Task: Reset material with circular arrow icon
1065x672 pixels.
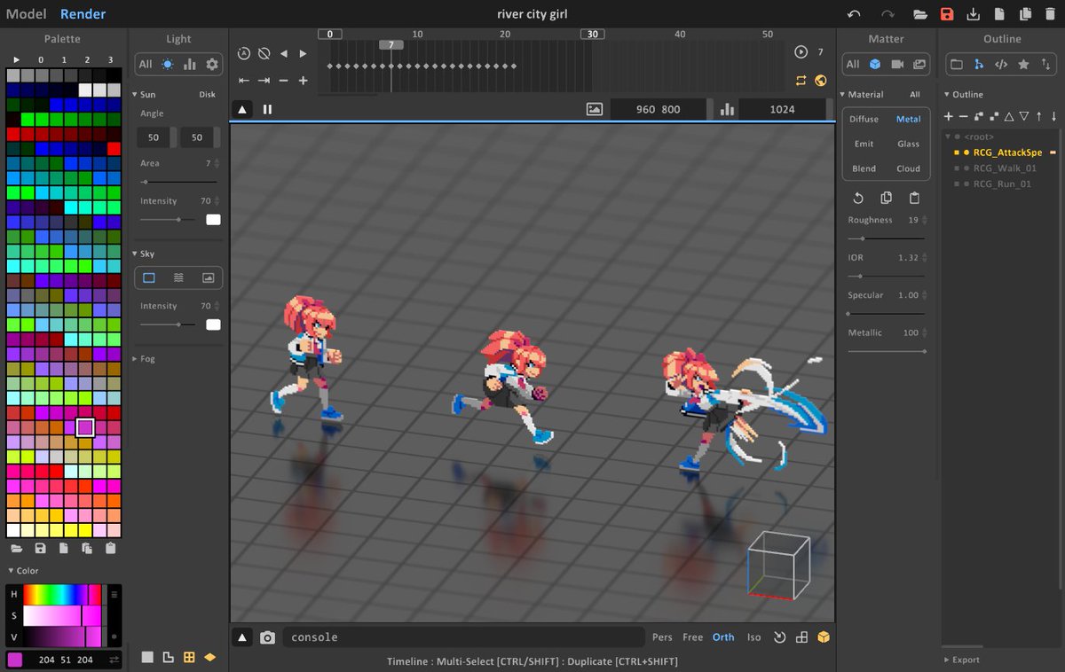Action: pyautogui.click(x=858, y=198)
